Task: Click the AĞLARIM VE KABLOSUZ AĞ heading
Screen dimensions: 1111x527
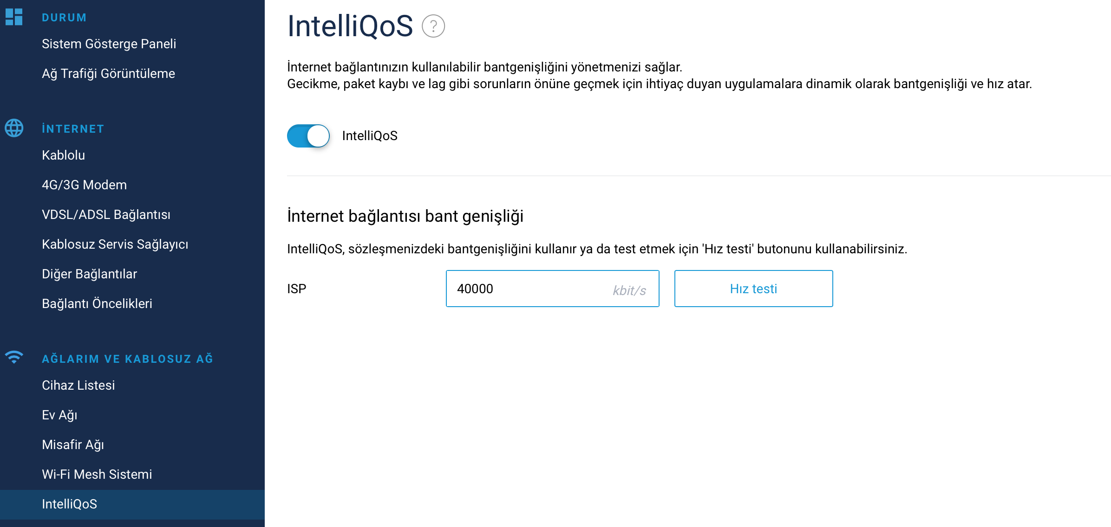Action: pos(127,359)
